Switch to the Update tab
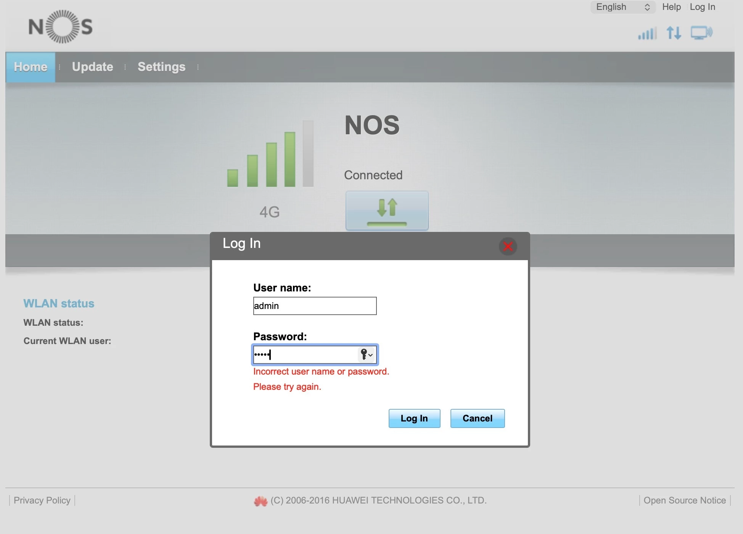This screenshot has height=534, width=743. (x=92, y=67)
